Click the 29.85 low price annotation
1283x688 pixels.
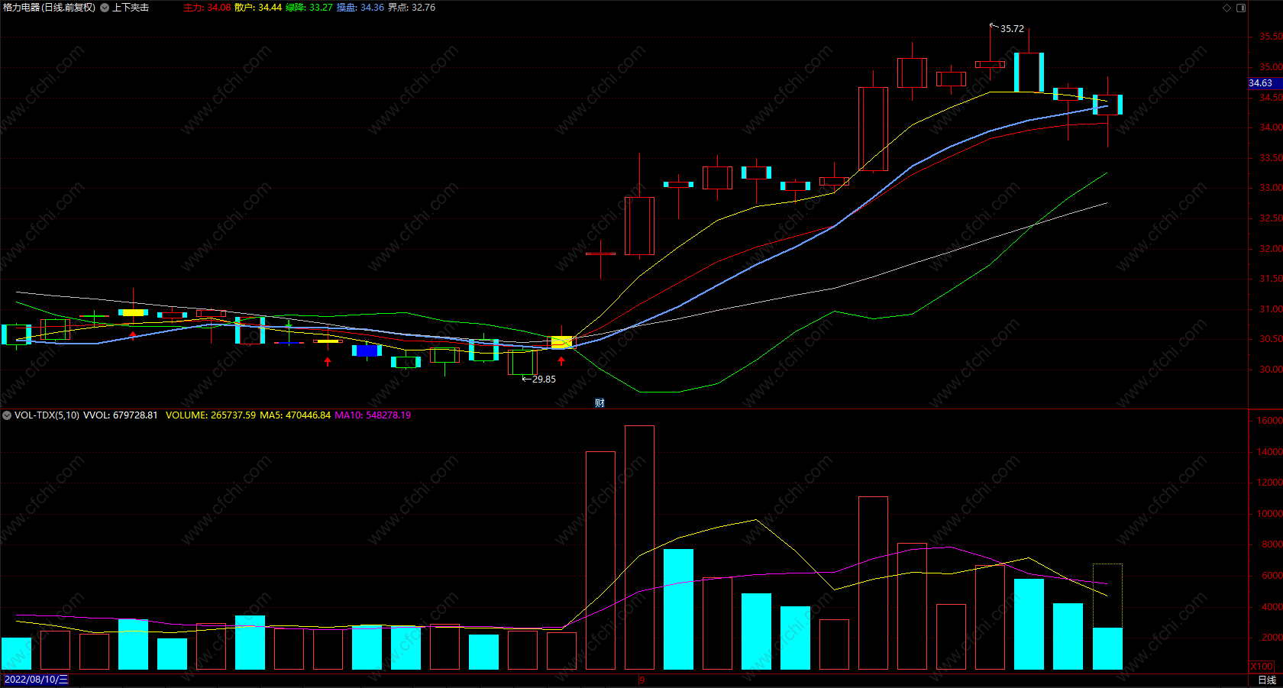coord(544,380)
